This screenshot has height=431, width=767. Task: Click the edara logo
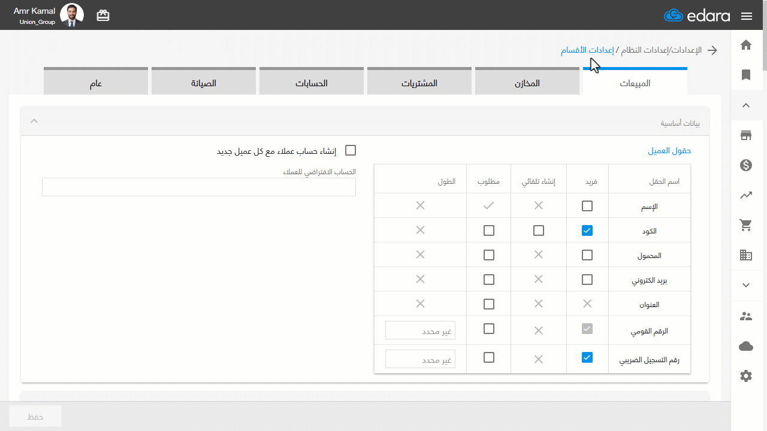697,16
